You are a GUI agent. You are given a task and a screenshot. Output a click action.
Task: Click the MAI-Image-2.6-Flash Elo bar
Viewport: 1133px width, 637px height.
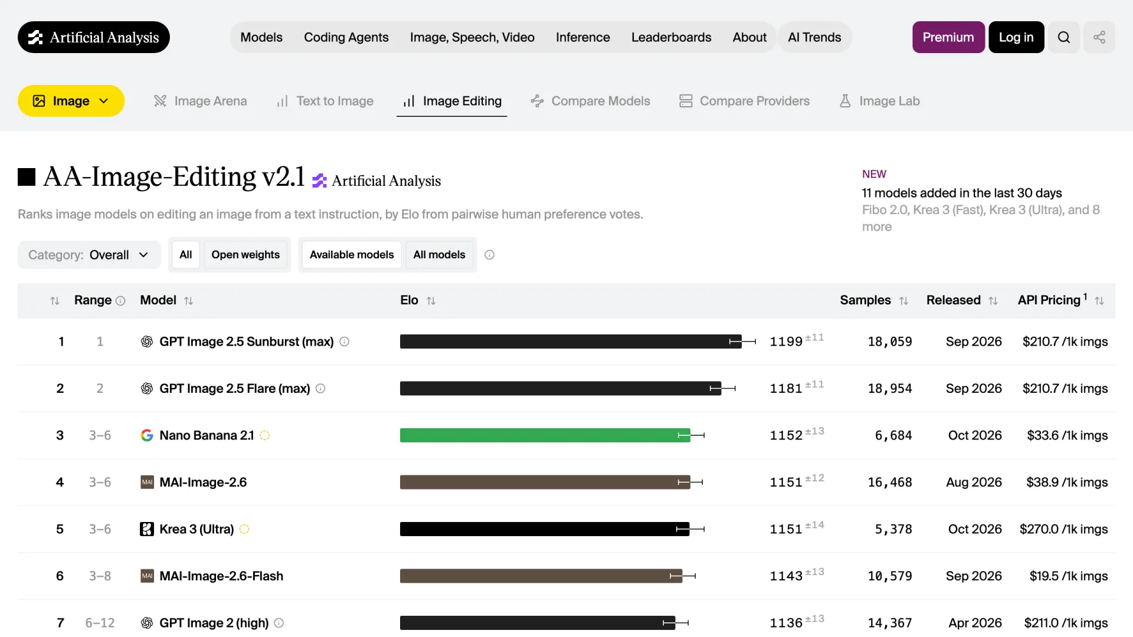coord(541,576)
